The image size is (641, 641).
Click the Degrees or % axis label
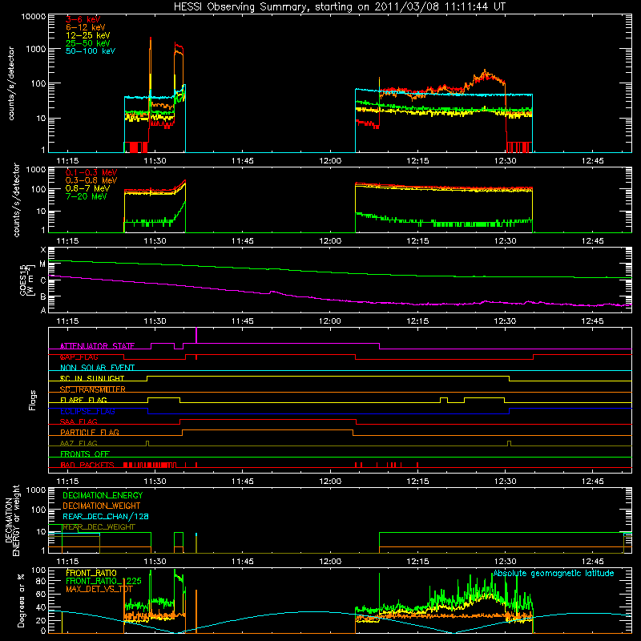(x=21, y=600)
